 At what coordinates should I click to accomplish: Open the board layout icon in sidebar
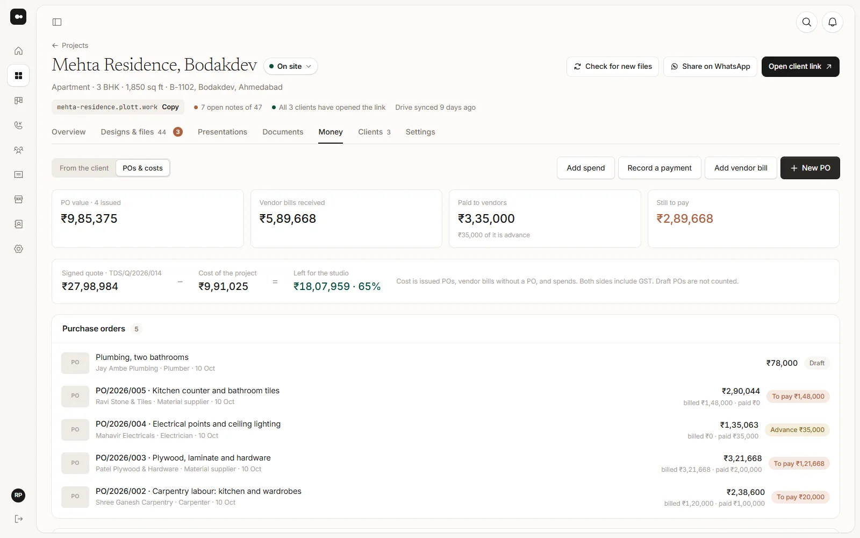click(18, 101)
